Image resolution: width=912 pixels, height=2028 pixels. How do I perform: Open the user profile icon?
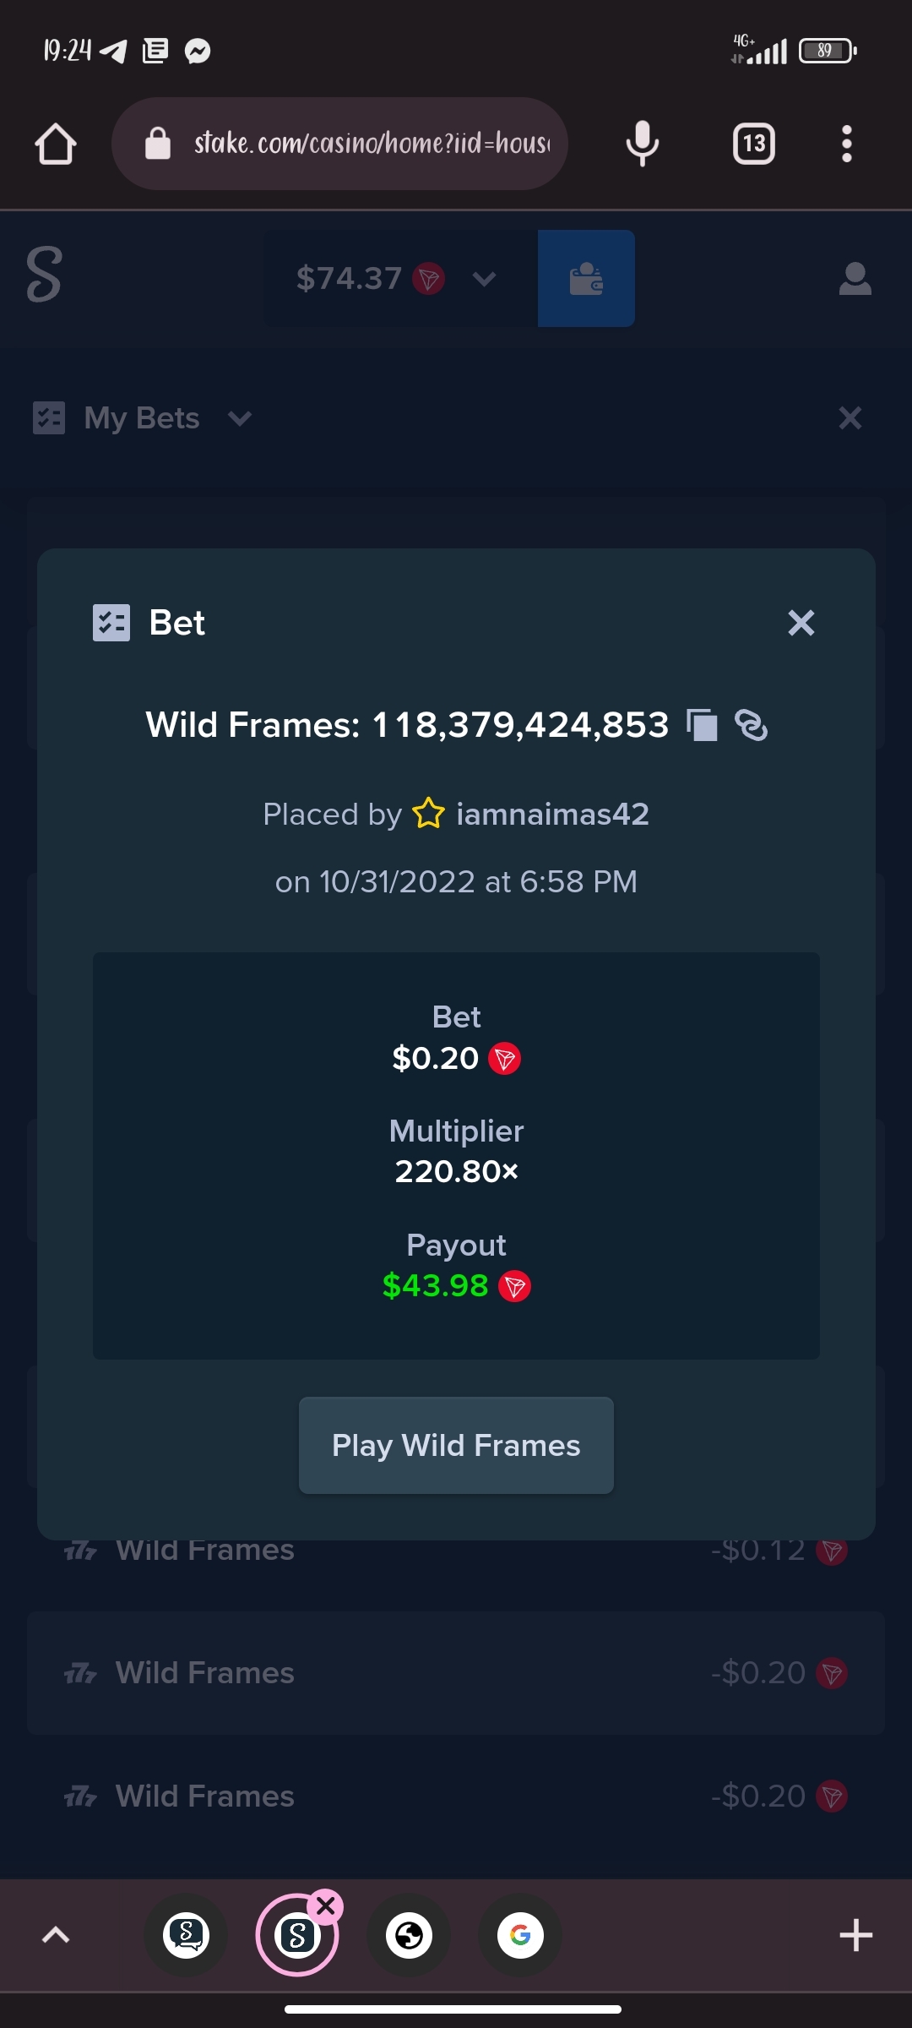[x=855, y=278]
